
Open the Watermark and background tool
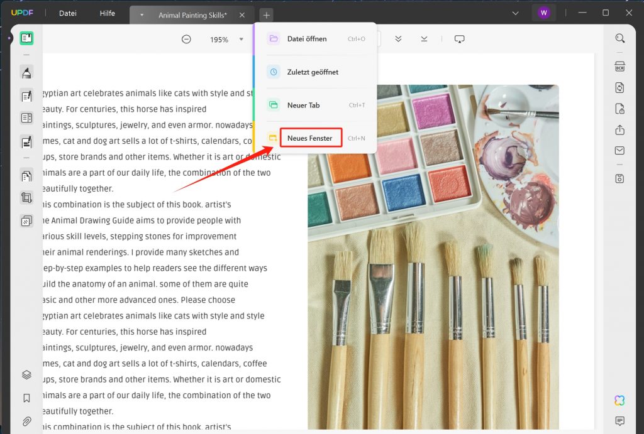26,221
